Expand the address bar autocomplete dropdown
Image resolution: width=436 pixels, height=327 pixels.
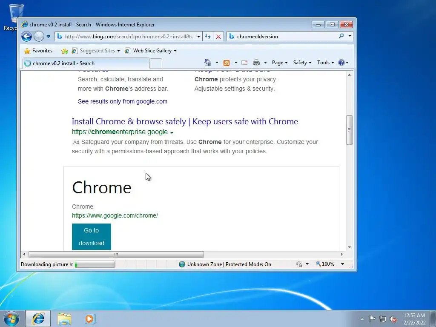coord(198,37)
